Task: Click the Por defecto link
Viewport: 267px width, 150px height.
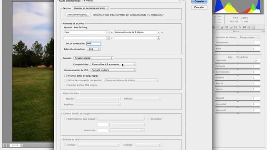Action: [242, 57]
